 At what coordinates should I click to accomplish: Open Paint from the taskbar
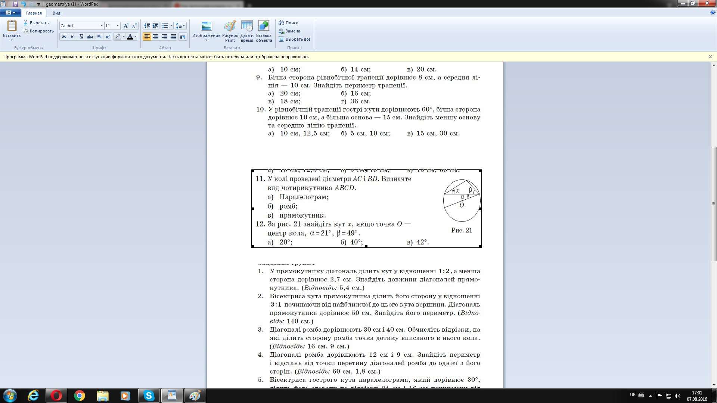click(195, 396)
